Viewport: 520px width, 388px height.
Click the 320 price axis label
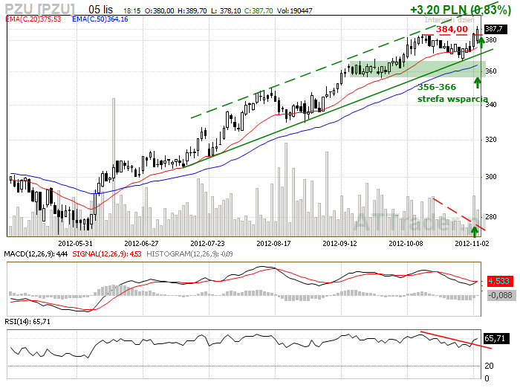[491, 140]
